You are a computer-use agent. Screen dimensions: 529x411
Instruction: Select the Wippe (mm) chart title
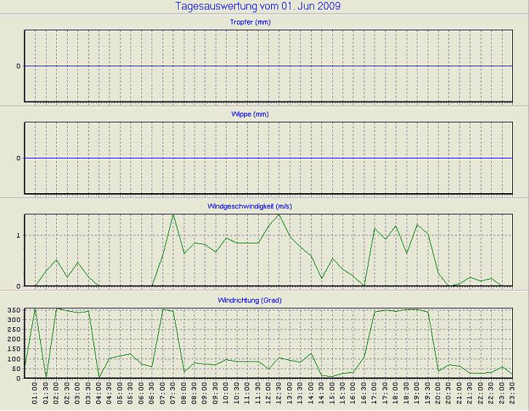(264, 114)
